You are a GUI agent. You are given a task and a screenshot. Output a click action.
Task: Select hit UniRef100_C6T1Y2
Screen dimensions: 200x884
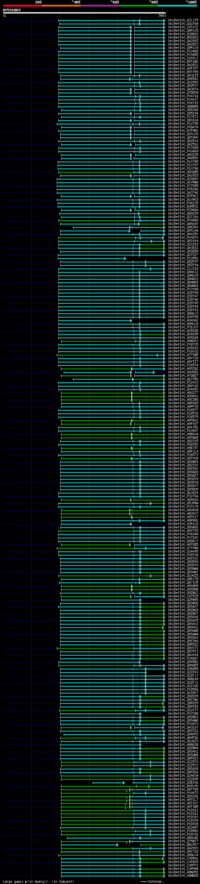point(183,27)
